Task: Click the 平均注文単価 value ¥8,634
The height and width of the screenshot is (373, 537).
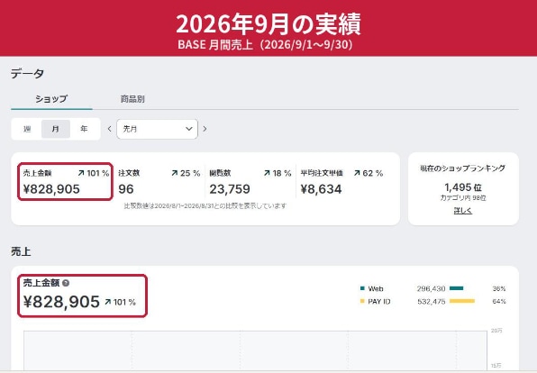Action: tap(322, 189)
